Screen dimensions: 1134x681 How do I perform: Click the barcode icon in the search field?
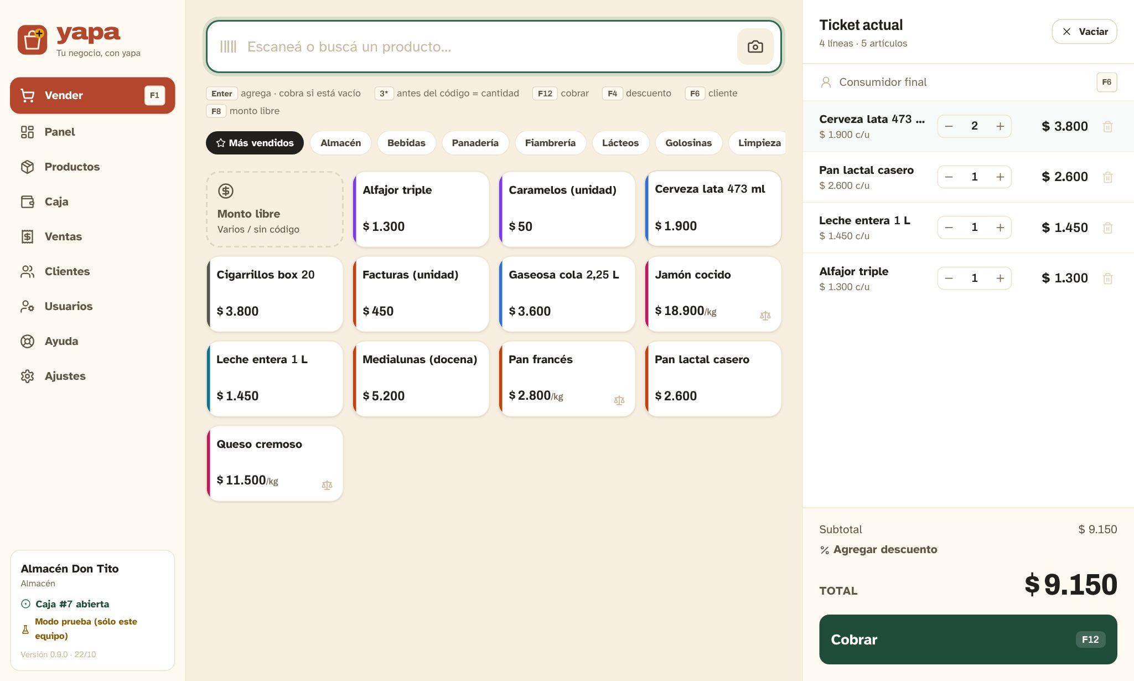228,47
